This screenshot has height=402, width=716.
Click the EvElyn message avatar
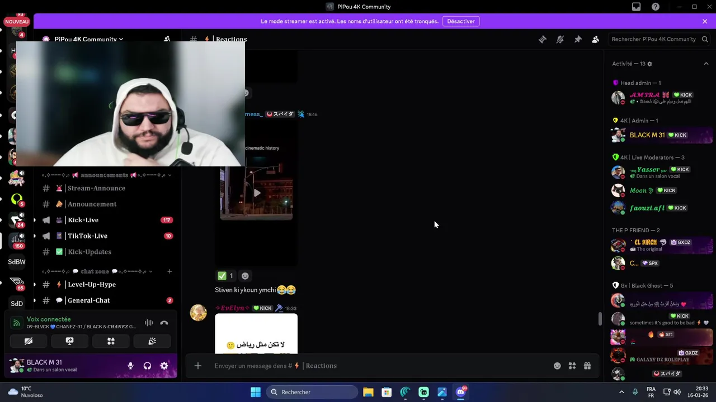coord(198,313)
